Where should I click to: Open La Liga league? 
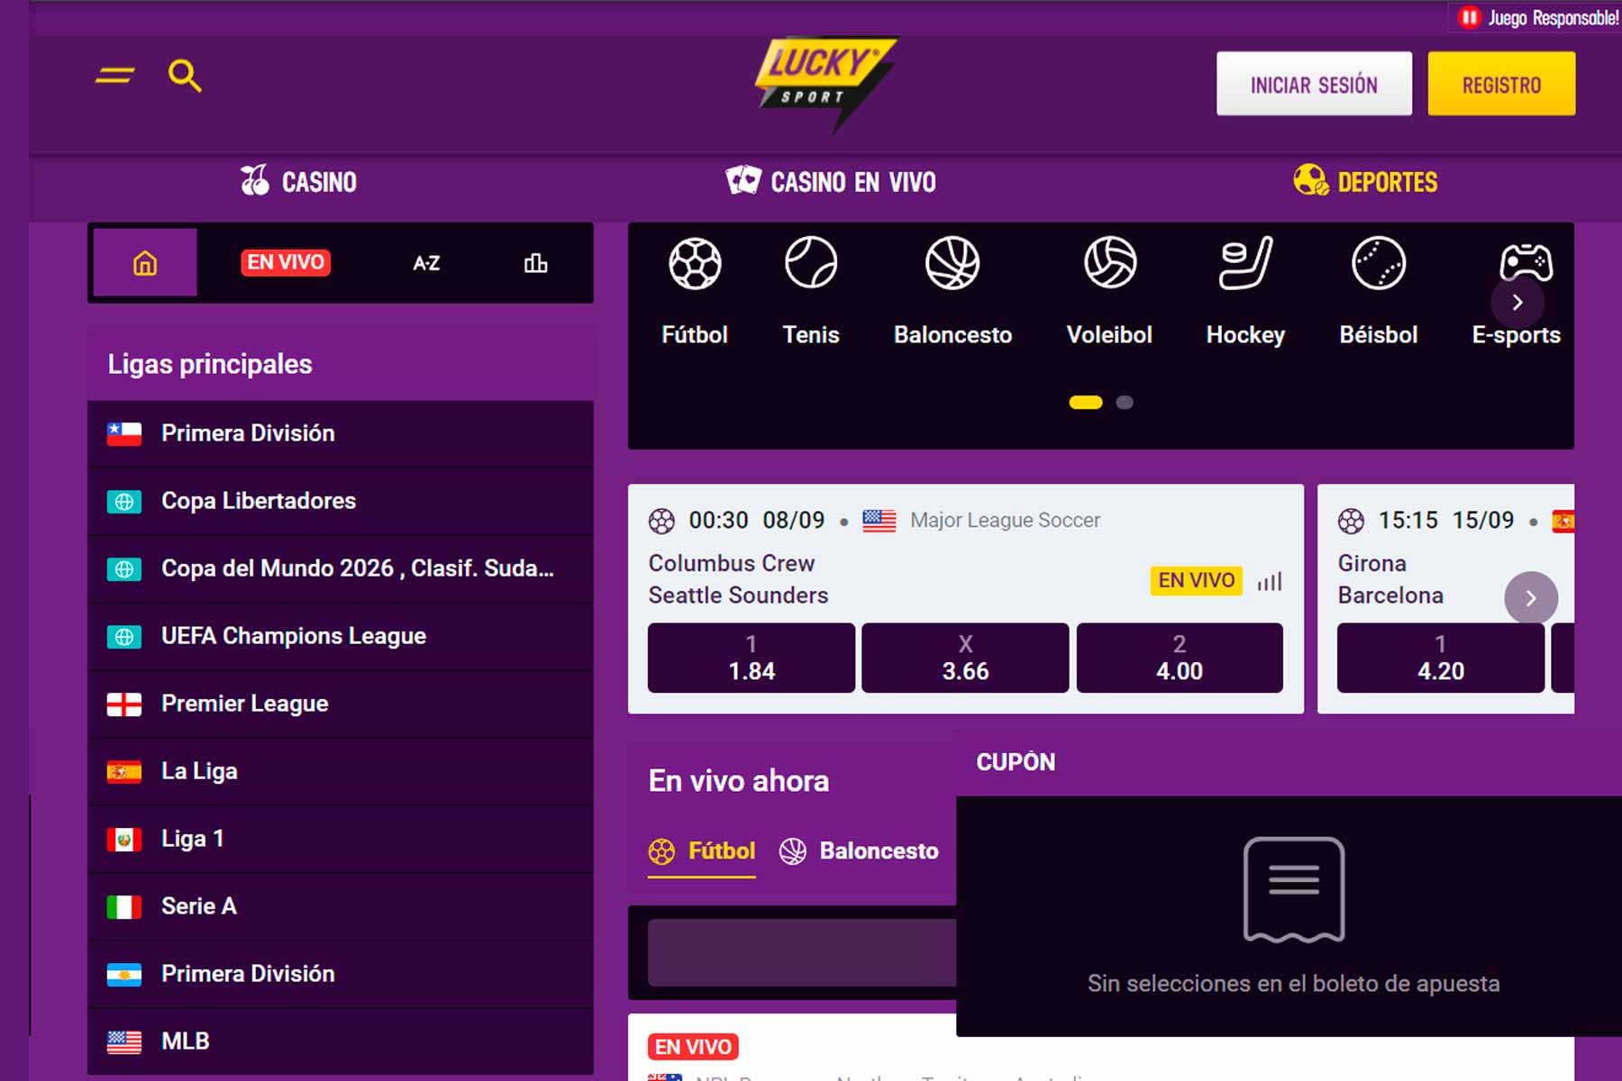341,771
